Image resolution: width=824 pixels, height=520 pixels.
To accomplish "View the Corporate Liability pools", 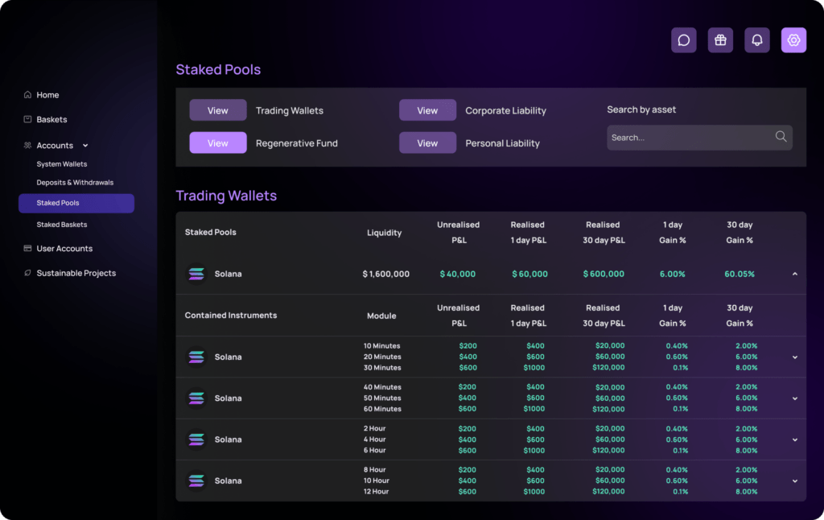I will pos(427,110).
